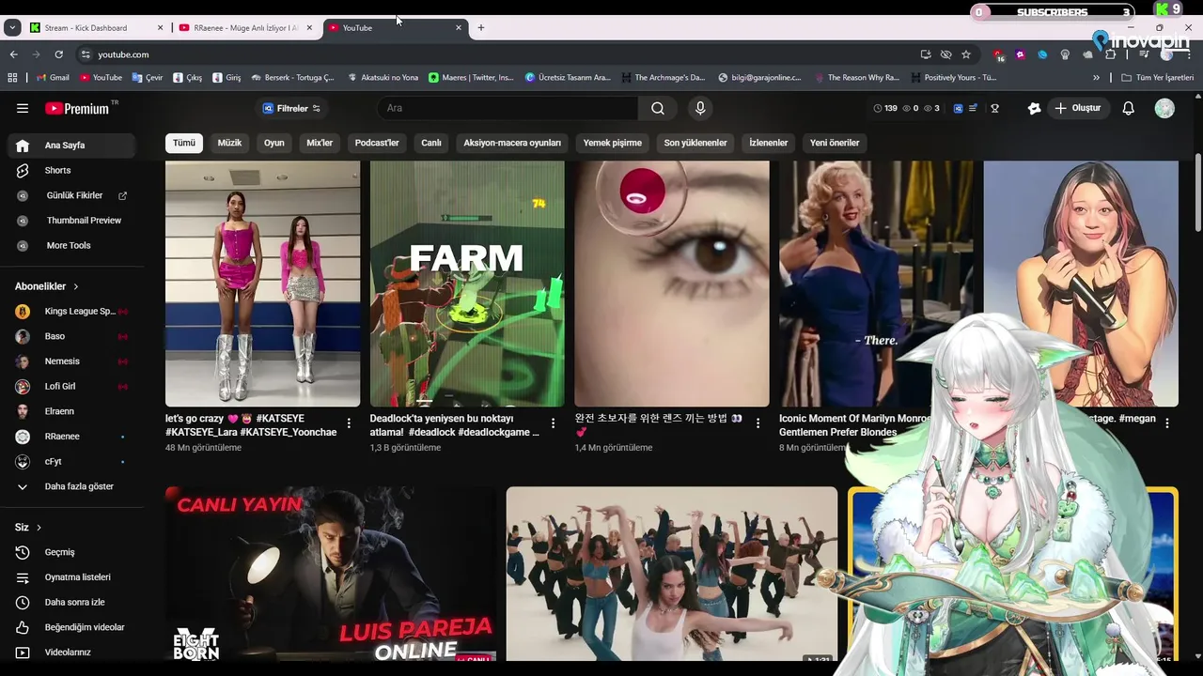The height and width of the screenshot is (676, 1203).
Task: Open more options for megan stage video
Action: pyautogui.click(x=1166, y=423)
